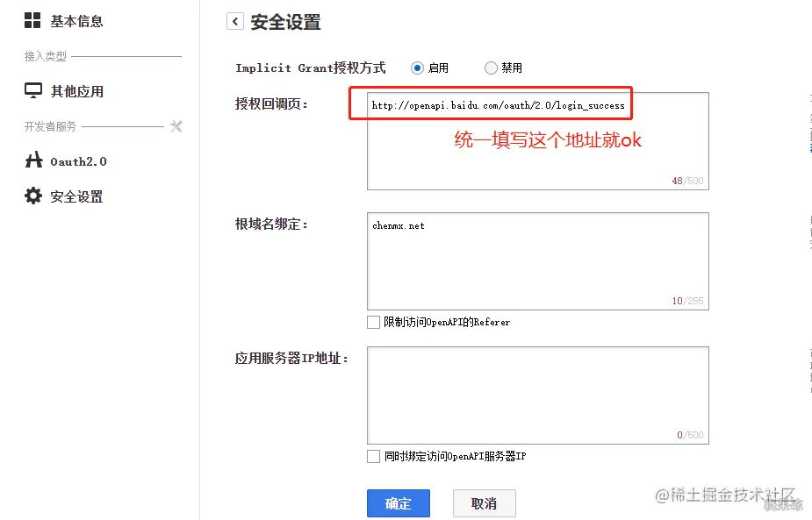Screen dimensions: 812x520
Task: Click the Implicit Grant授权方式 label
Action: (x=311, y=68)
